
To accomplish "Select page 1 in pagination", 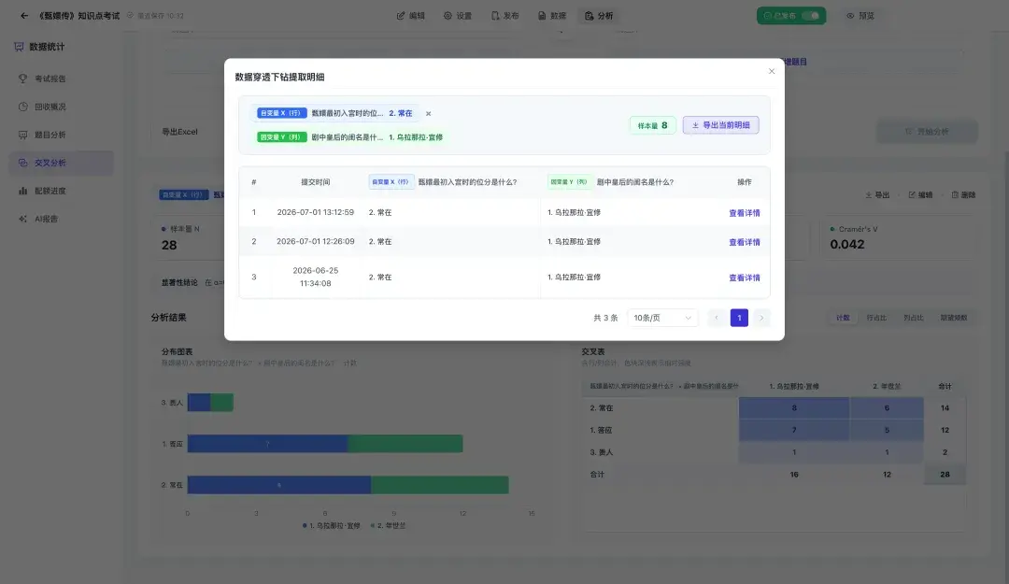I will (739, 318).
